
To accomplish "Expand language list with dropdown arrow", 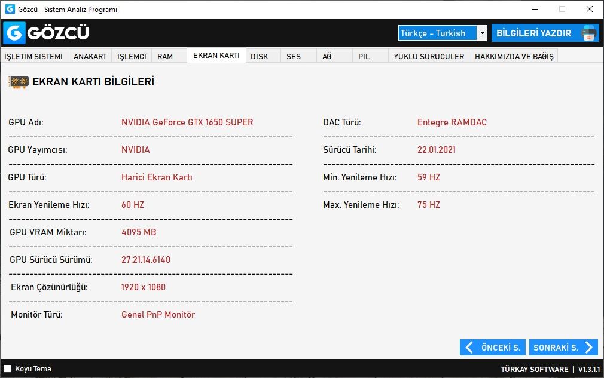I will tap(482, 33).
